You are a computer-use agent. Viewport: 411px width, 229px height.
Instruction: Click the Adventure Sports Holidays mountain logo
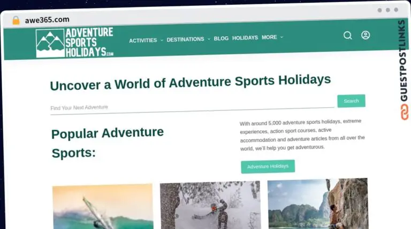coord(75,43)
